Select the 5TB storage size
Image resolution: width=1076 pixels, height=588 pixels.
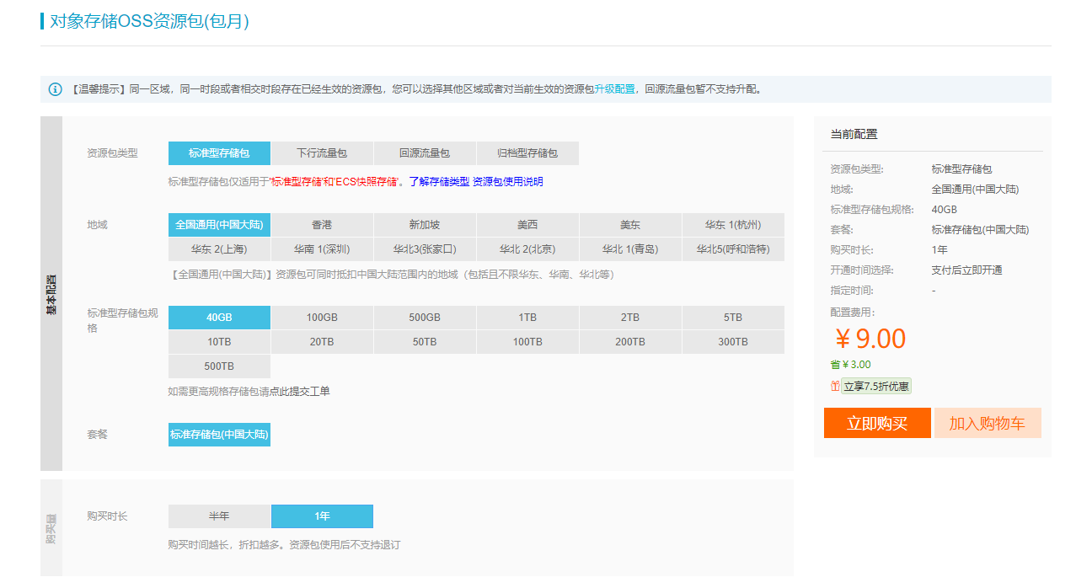tap(733, 318)
